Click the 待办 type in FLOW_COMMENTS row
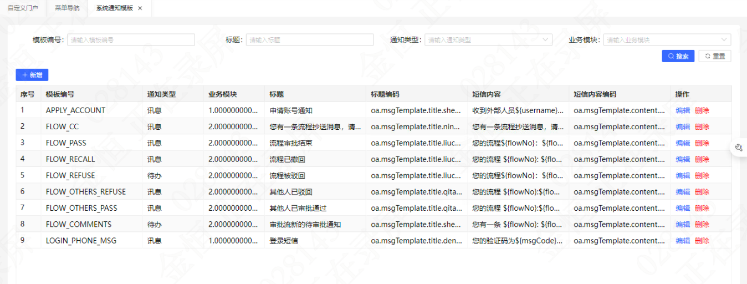The height and width of the screenshot is (284, 747). click(155, 225)
